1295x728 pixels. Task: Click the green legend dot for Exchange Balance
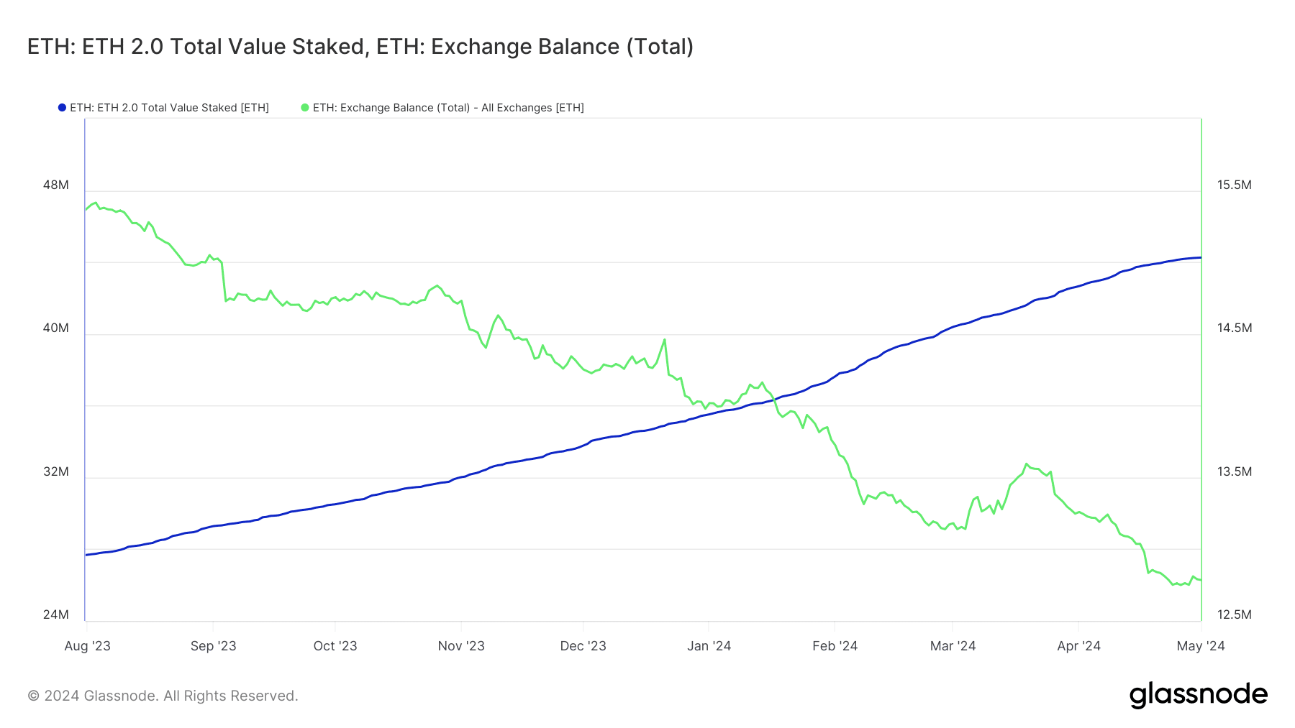click(x=305, y=108)
